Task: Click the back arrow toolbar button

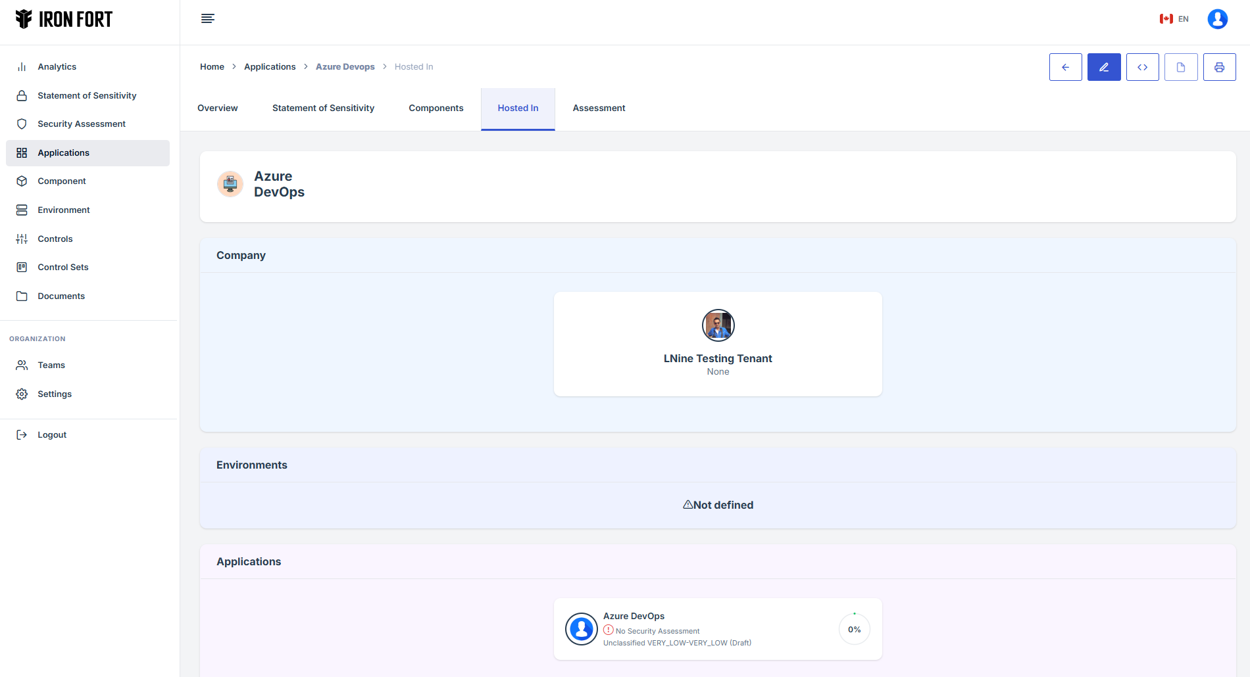Action: tap(1065, 67)
